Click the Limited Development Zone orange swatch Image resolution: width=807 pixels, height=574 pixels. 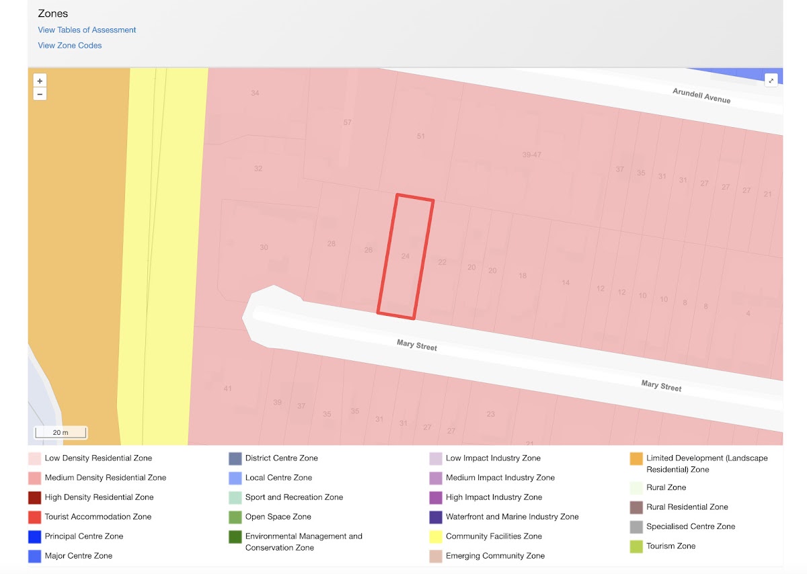[636, 459]
